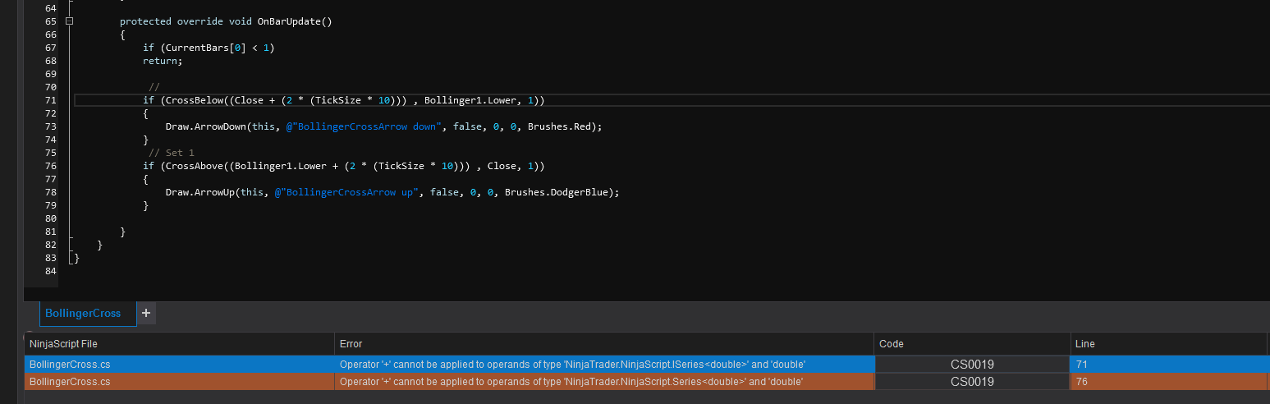Screen dimensions: 1270x404
Task: Place cursor in the CrossAbove statement
Action: [343, 166]
